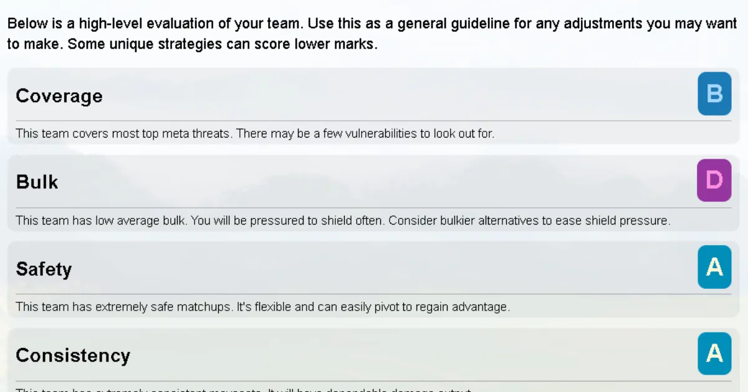Screen dimensions: 748x392
Task: Click the blue B grade badge for Coverage
Action: click(714, 94)
